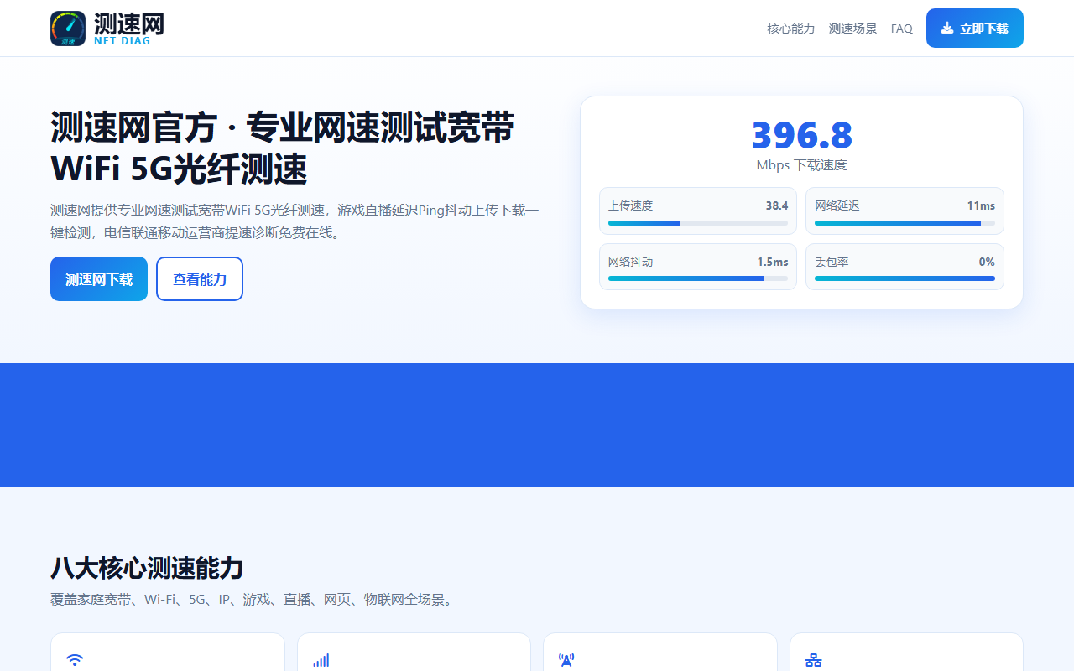The height and width of the screenshot is (671, 1074).
Task: Click the network topology icon in the capability cards
Action: pos(813,660)
